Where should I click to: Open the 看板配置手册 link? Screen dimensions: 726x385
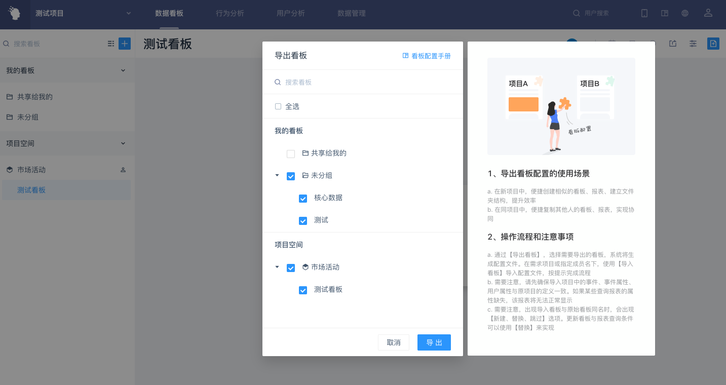pyautogui.click(x=427, y=56)
